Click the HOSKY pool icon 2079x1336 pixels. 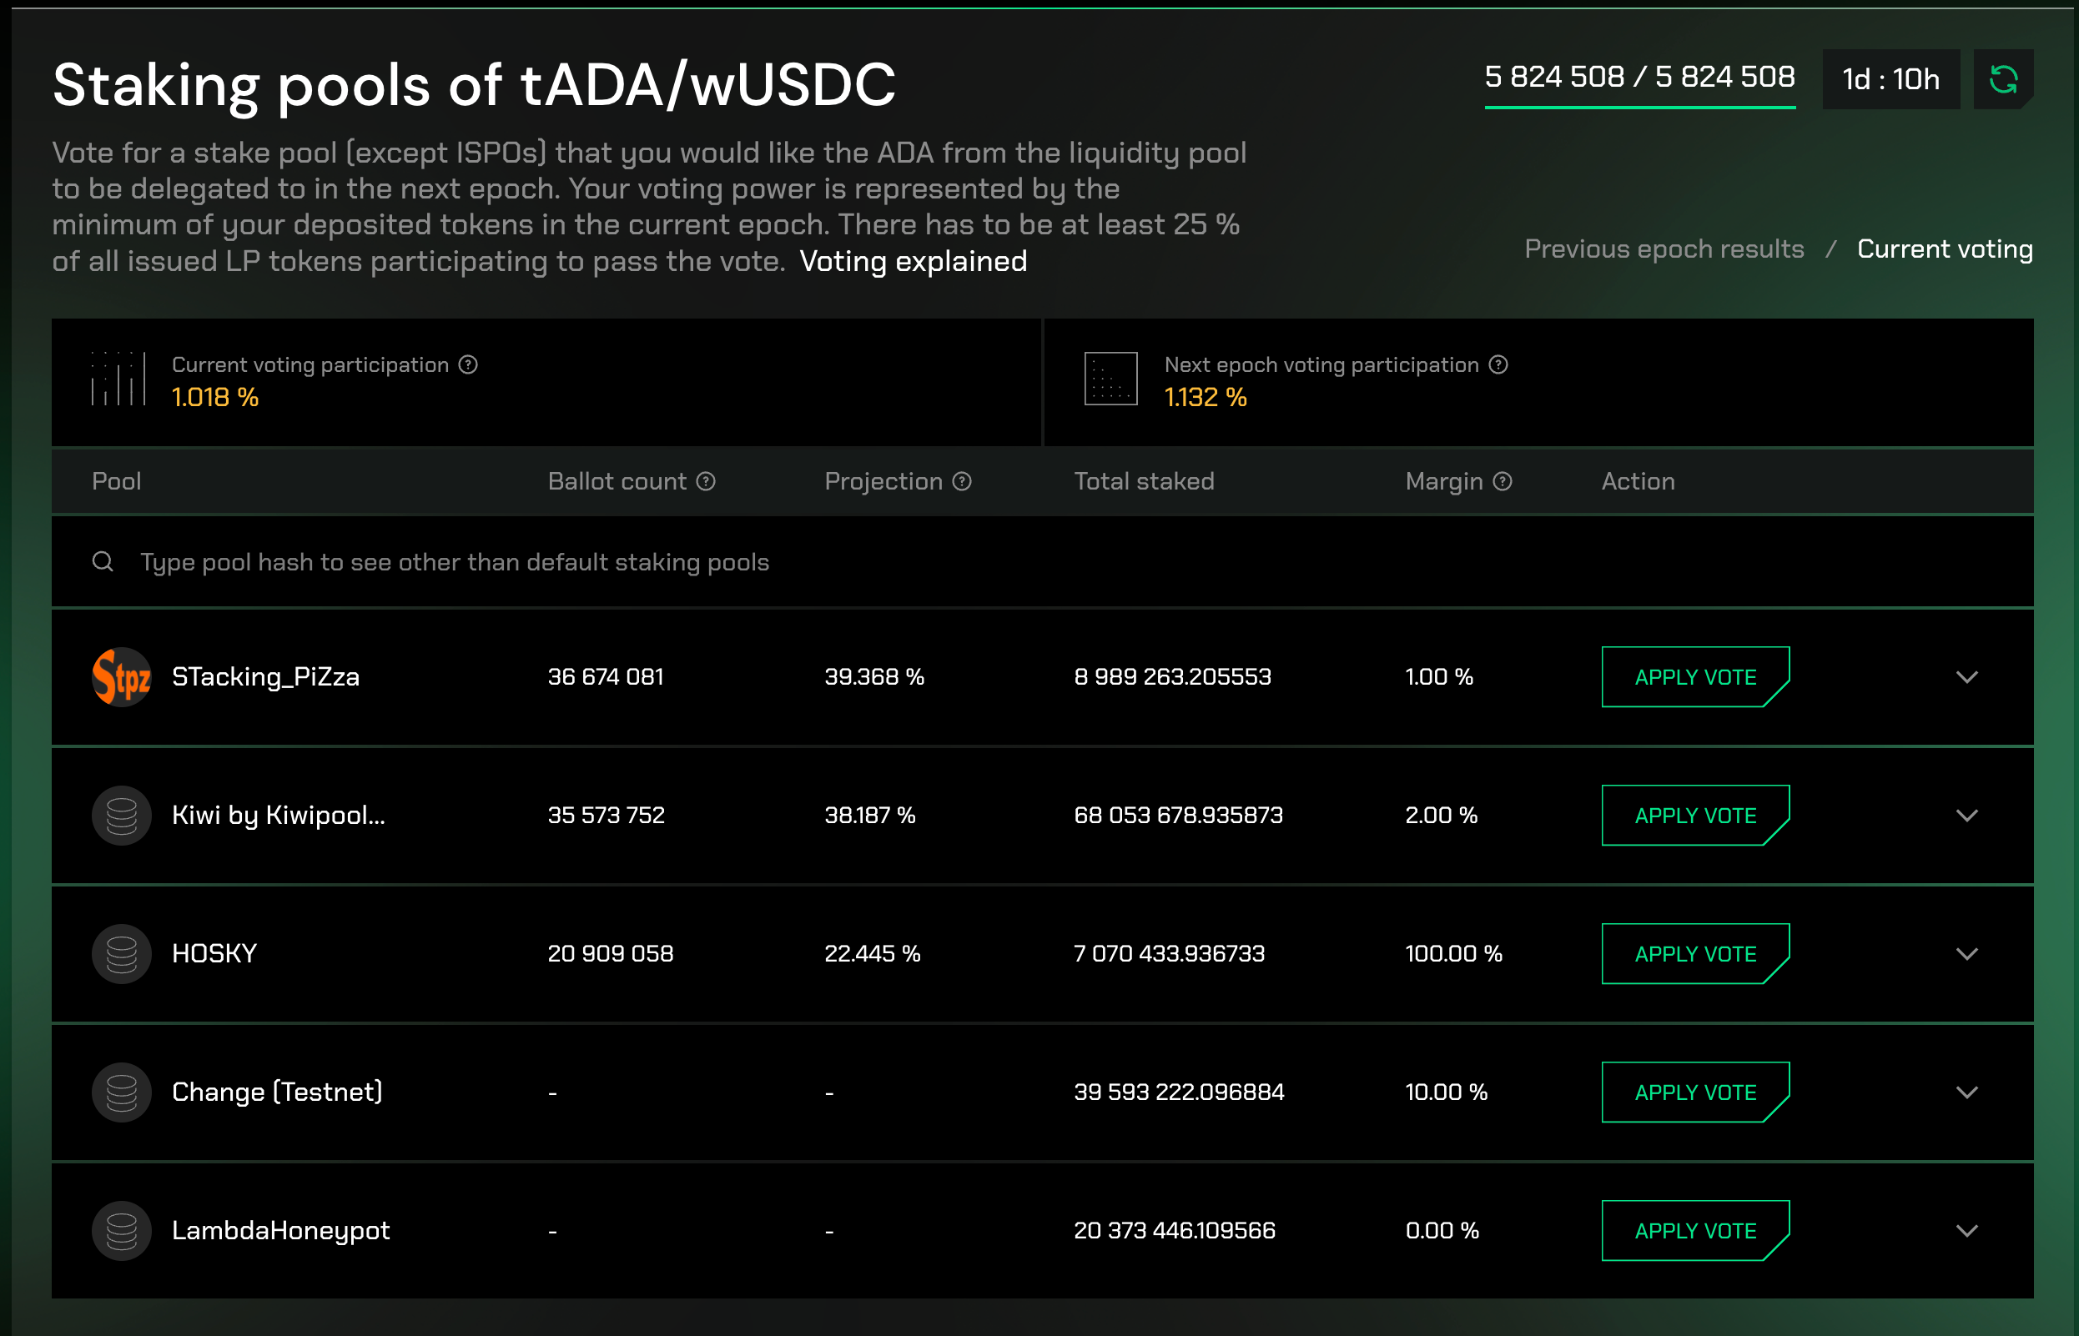click(x=122, y=953)
